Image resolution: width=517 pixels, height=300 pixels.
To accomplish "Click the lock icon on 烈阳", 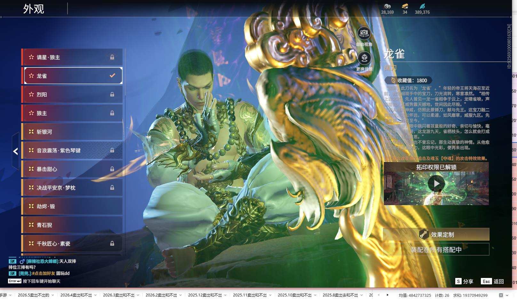I will point(112,95).
